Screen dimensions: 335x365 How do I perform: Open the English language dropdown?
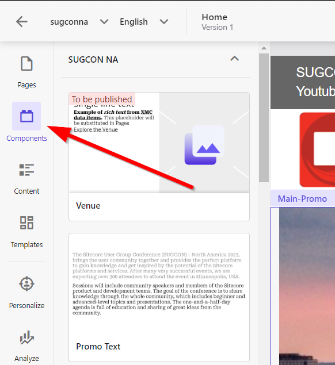coord(144,22)
